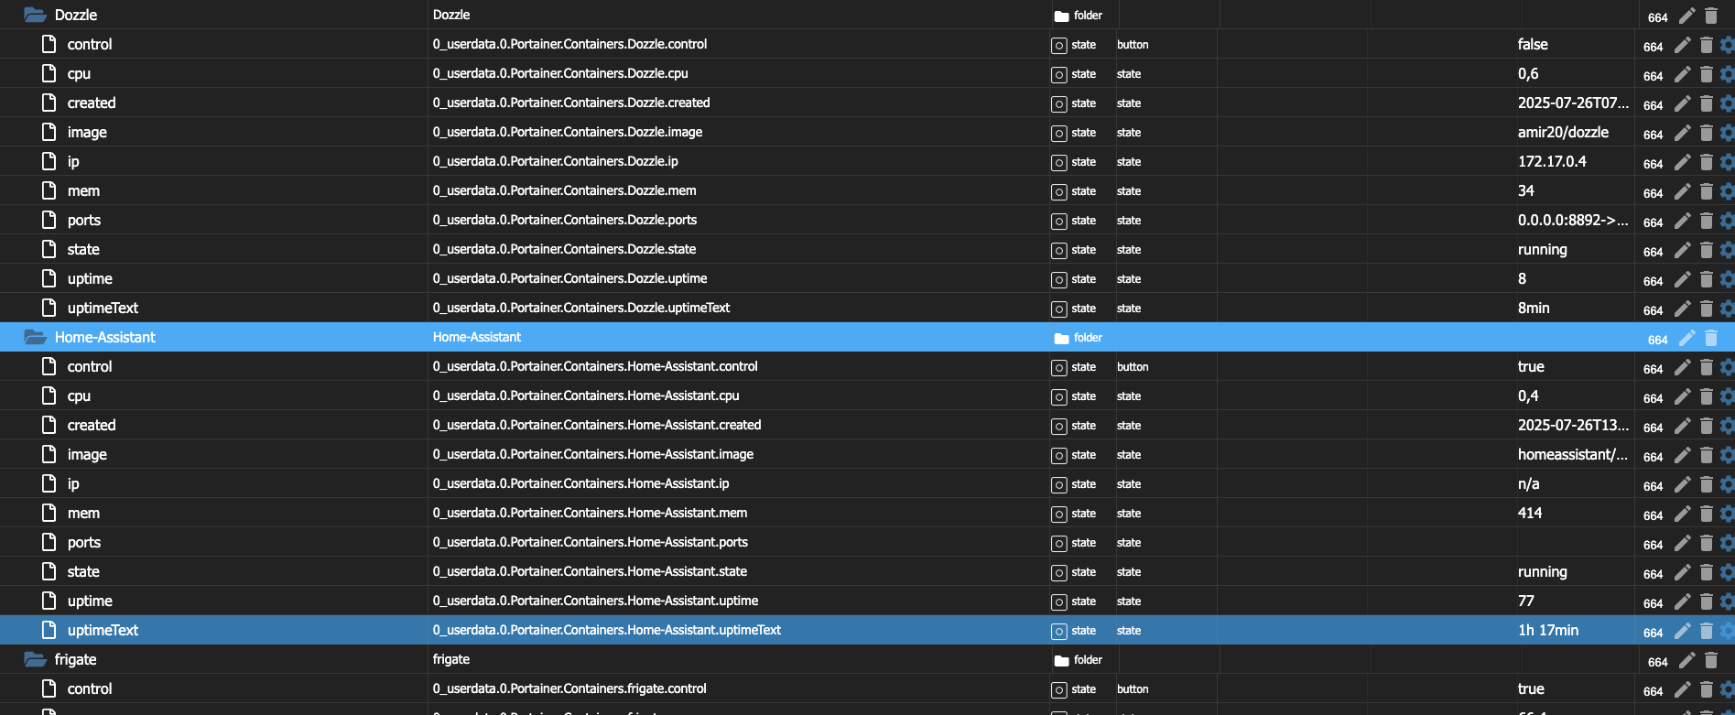
Task: Select the Home-Assistant ports row name
Action: (x=84, y=543)
